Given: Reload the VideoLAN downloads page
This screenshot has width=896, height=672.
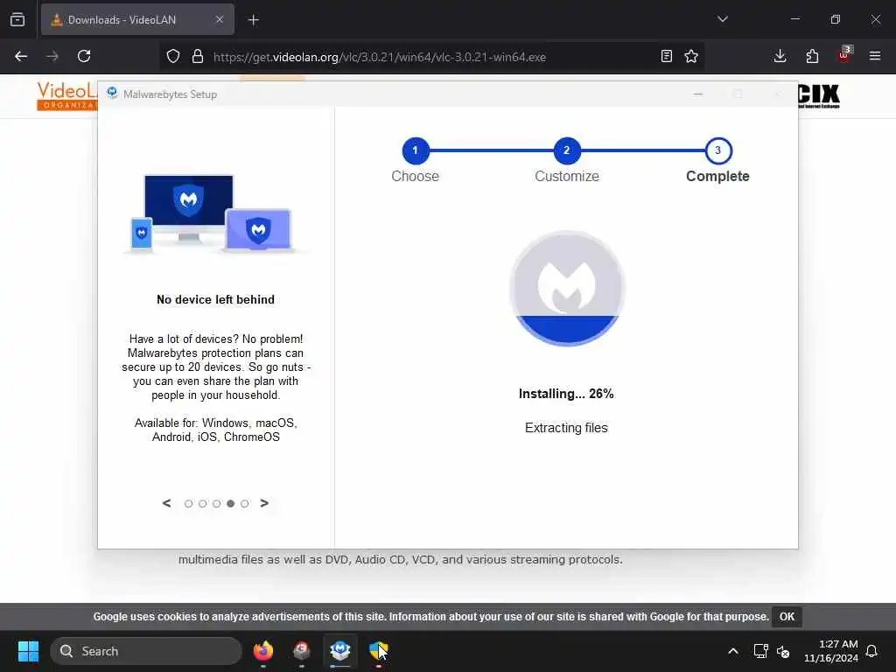Looking at the screenshot, I should (x=84, y=56).
